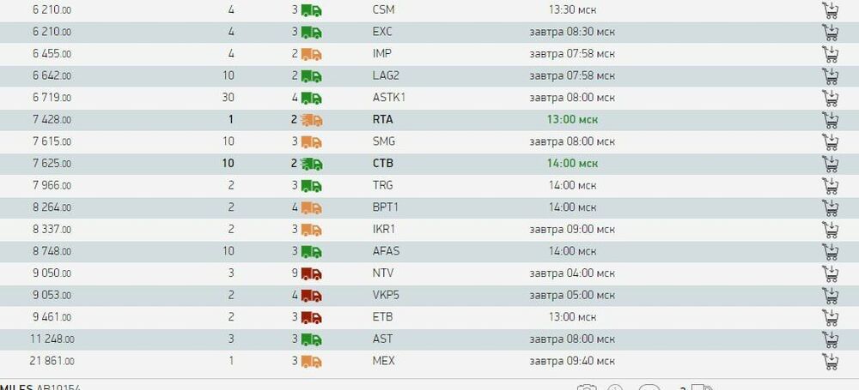The width and height of the screenshot is (859, 390).
Task: Add the IKR1 offer to cart
Action: point(831,230)
